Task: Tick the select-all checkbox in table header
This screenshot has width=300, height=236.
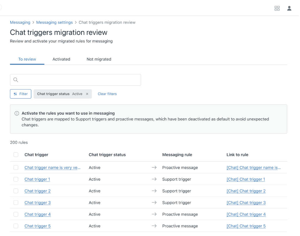Action: [16, 155]
